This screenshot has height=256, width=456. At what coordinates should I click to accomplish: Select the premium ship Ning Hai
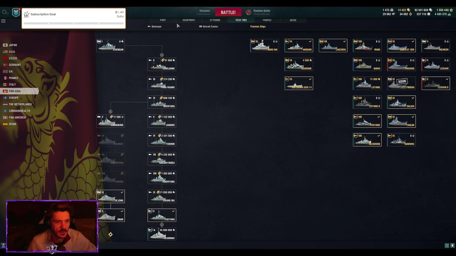coord(264,46)
